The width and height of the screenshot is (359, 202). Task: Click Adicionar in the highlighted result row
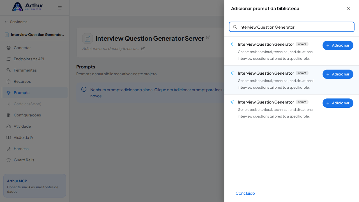pyautogui.click(x=338, y=74)
